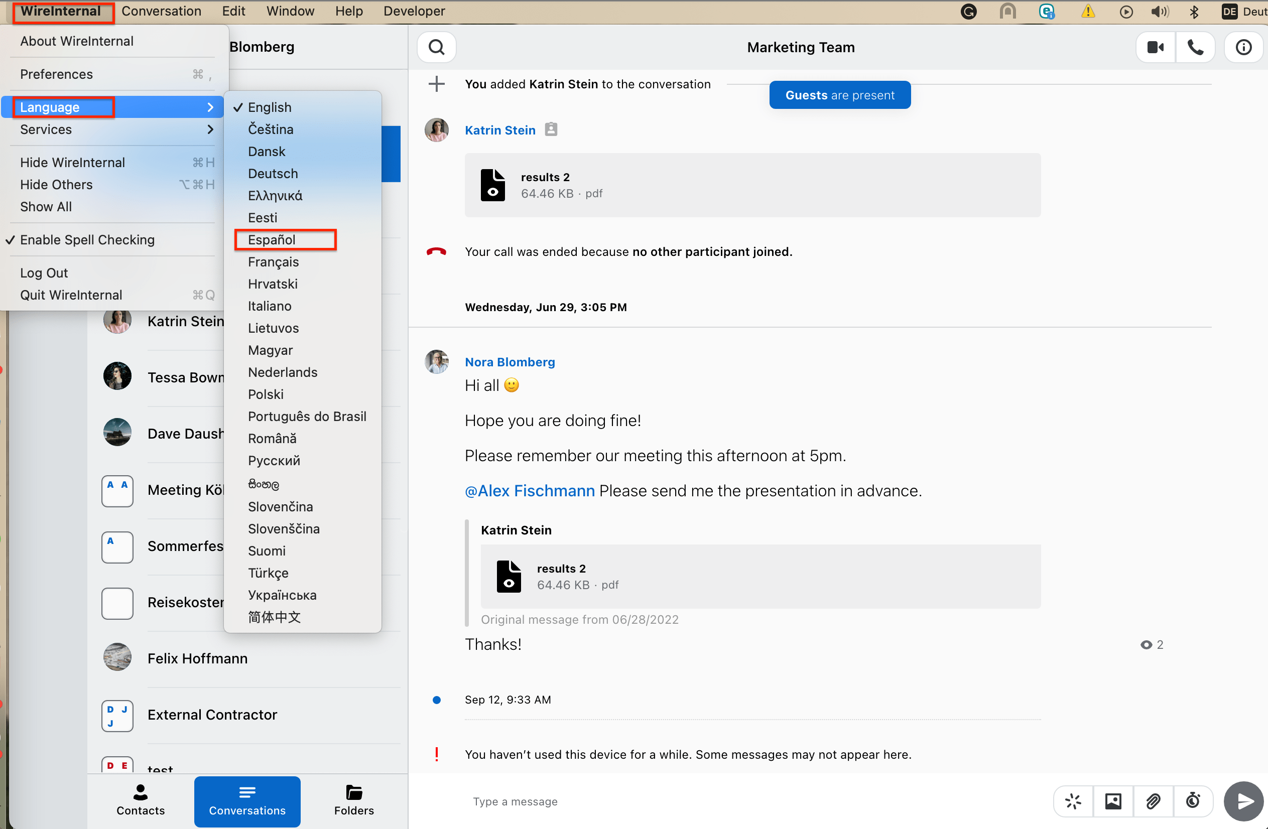This screenshot has height=829, width=1268.
Task: Add a picture using image icon
Action: (x=1113, y=801)
